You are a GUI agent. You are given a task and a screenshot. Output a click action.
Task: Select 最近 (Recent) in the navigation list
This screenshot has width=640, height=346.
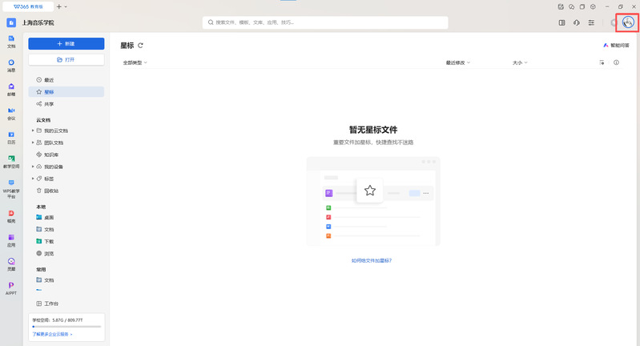tap(49, 80)
